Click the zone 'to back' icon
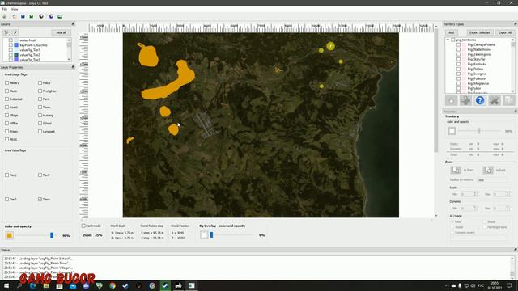Screen dimensions: 518x291 (x=488, y=170)
